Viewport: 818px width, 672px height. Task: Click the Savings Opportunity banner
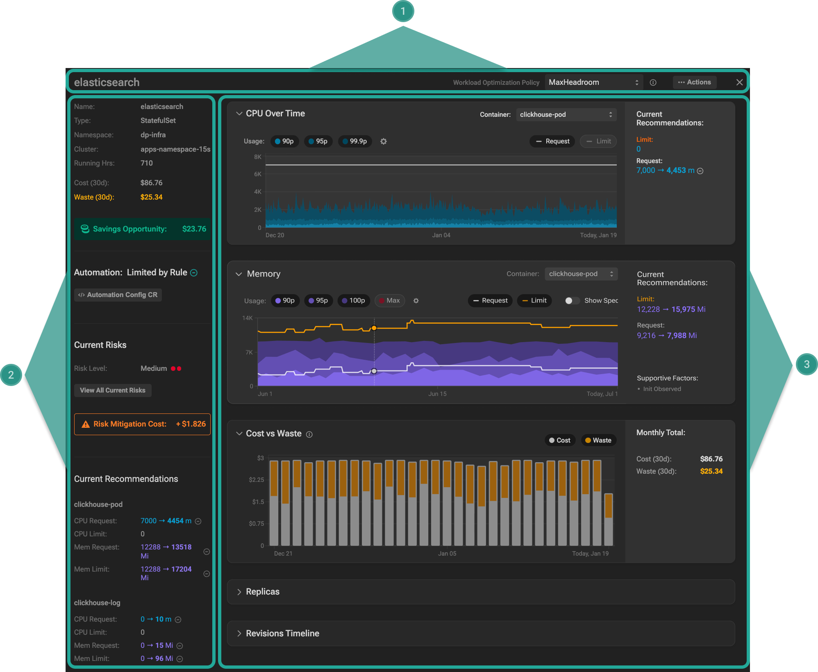click(142, 229)
